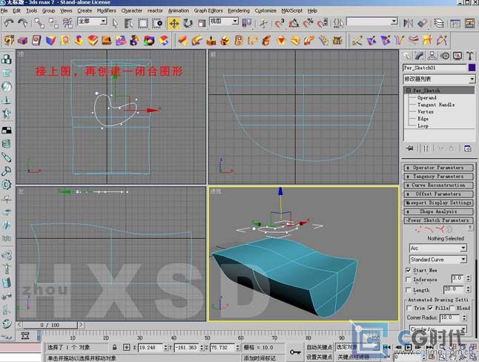This screenshot has width=479, height=362.
Task: Toggle absolute/offset transform type-in mode
Action: [x=127, y=347]
